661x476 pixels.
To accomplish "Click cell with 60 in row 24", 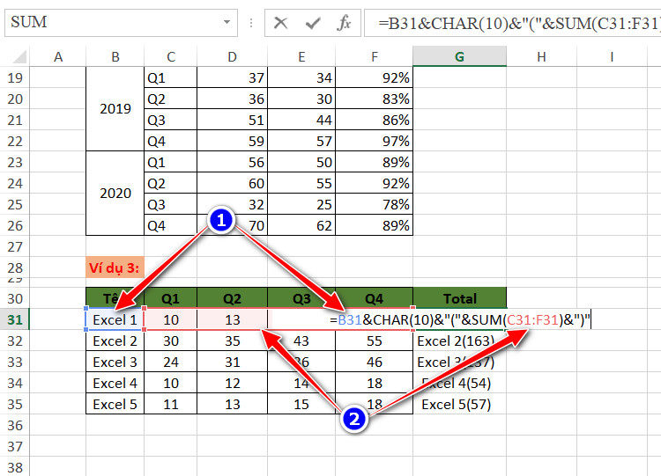I will click(232, 183).
